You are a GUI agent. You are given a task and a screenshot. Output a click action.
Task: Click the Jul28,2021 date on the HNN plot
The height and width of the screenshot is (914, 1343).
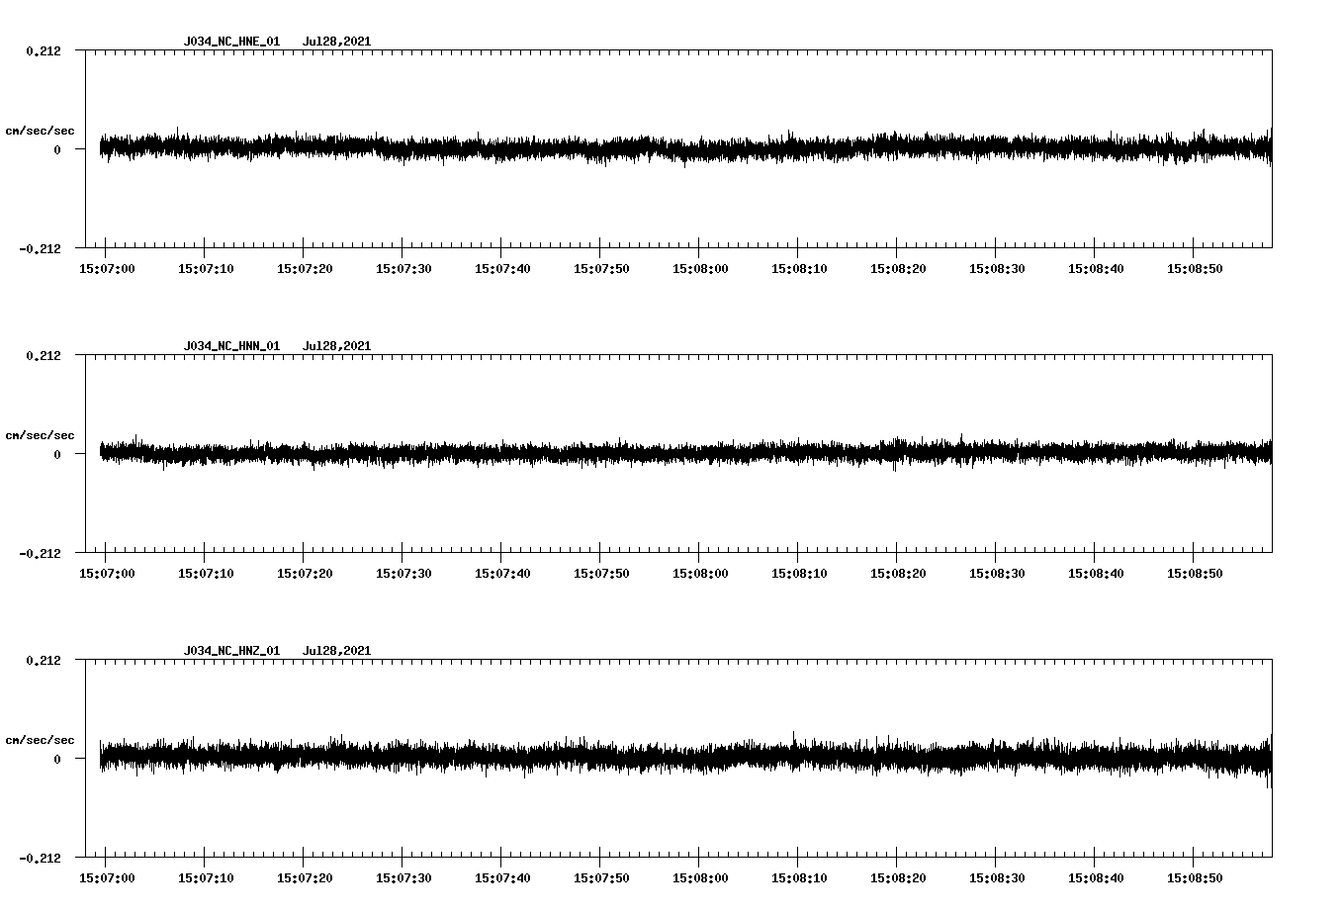pyautogui.click(x=337, y=346)
